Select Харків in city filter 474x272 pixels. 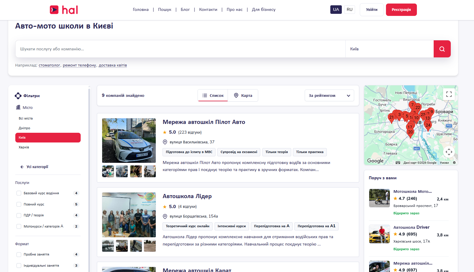(24, 147)
